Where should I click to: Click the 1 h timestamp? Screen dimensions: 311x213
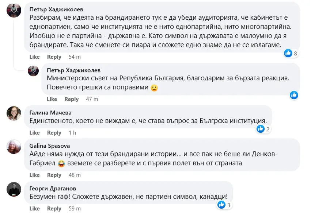(72, 133)
